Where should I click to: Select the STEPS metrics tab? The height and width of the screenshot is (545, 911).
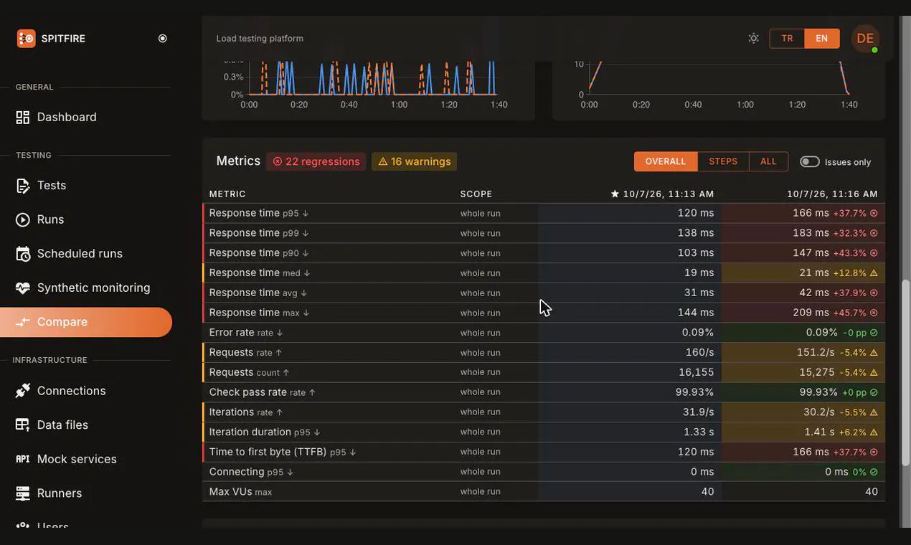pyautogui.click(x=723, y=161)
